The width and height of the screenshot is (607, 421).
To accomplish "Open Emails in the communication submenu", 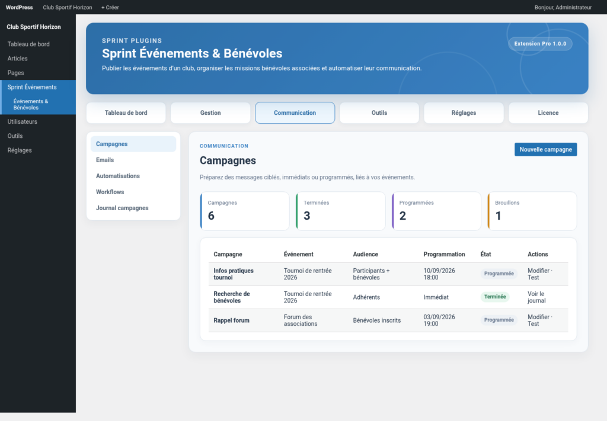I will (133, 160).
